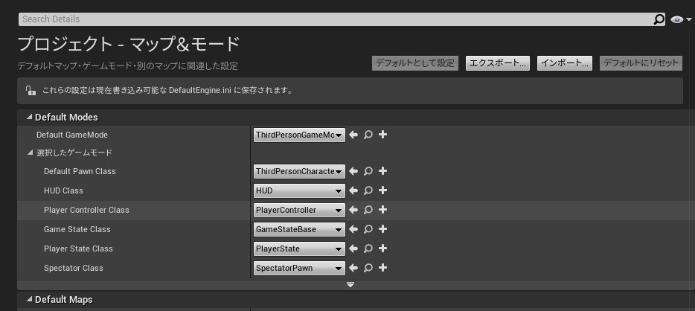The width and height of the screenshot is (695, 311).
Task: Click デフォルトにリセット button
Action: pos(641,63)
